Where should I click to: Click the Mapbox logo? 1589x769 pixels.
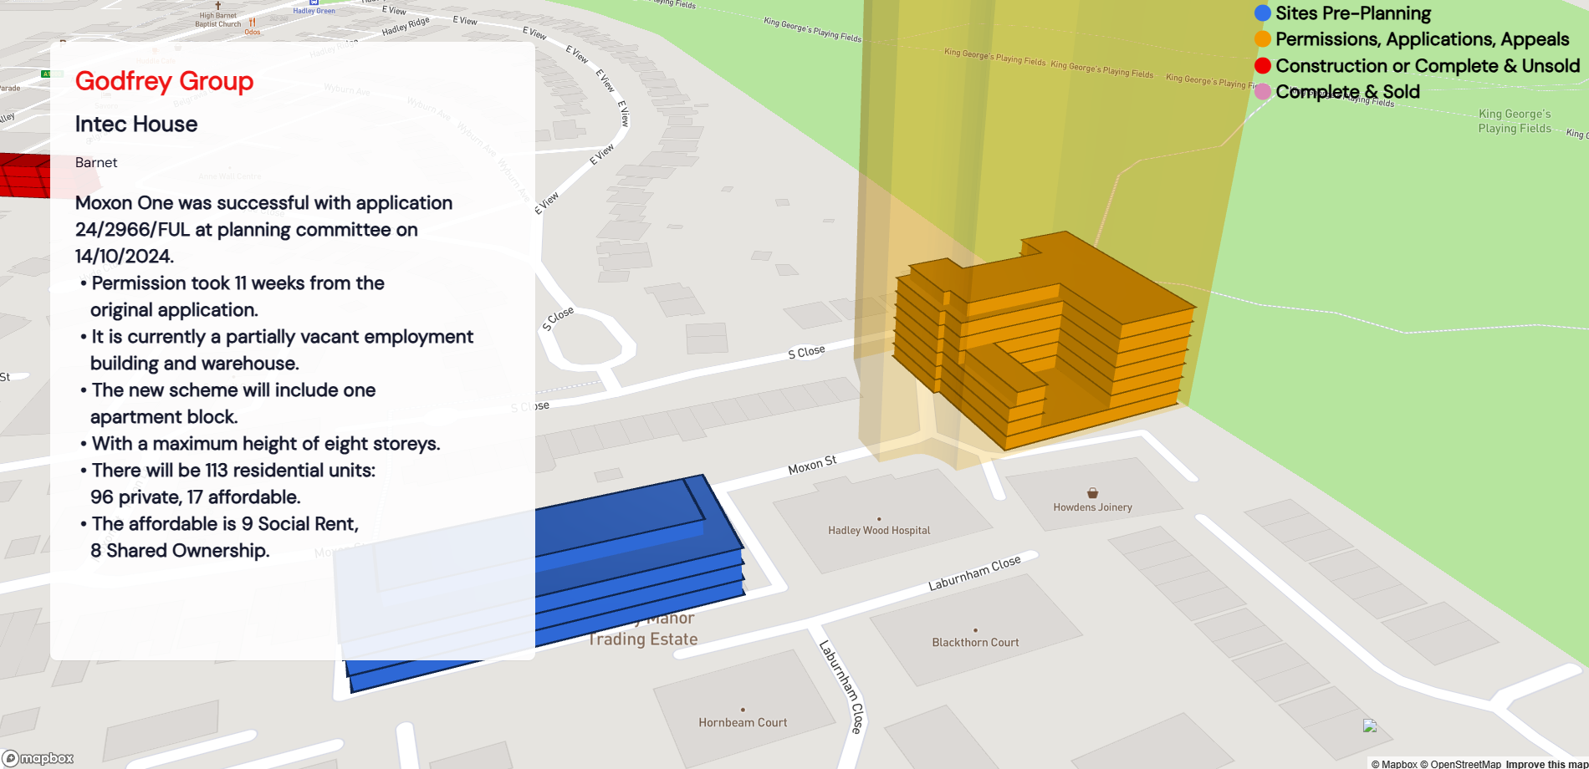click(38, 758)
